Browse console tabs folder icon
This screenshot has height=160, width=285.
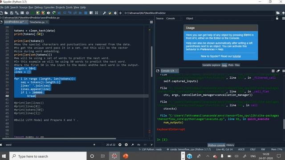click(158, 71)
